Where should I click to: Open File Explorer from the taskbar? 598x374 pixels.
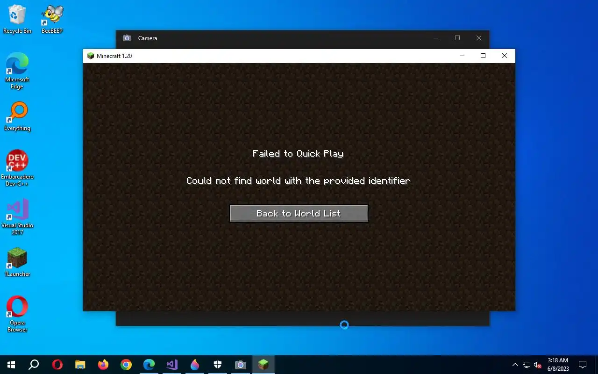(80, 365)
